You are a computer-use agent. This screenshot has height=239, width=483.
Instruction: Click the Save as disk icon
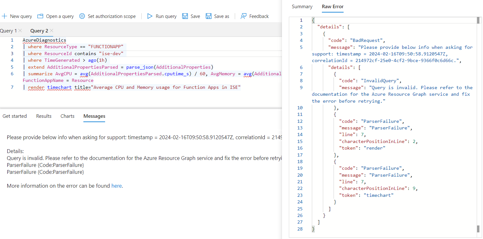[209, 16]
